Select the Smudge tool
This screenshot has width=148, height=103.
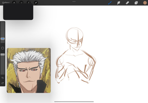118,3
